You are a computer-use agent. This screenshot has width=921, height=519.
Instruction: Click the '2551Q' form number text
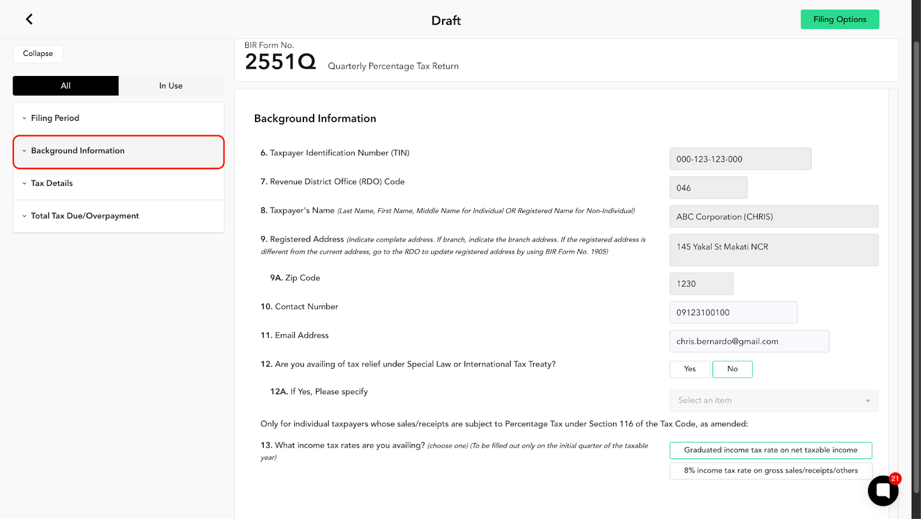click(x=280, y=62)
